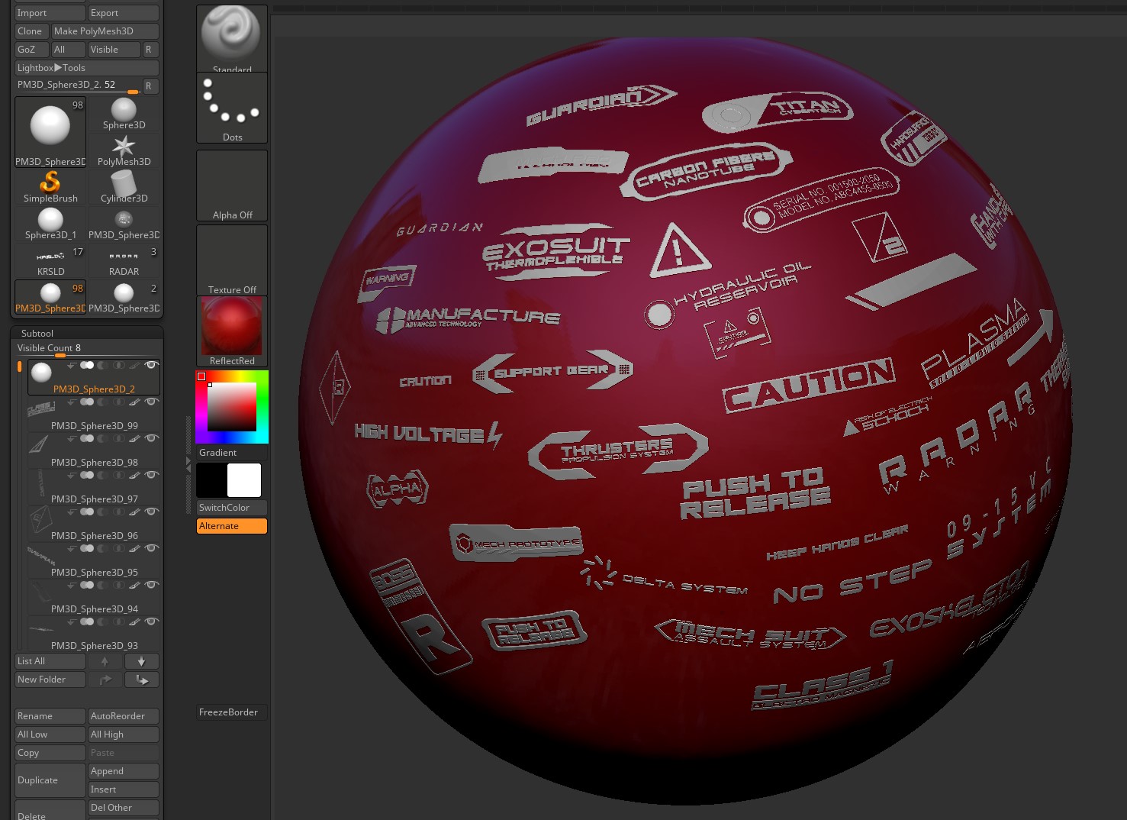Select the RADAR tool

pos(124,260)
